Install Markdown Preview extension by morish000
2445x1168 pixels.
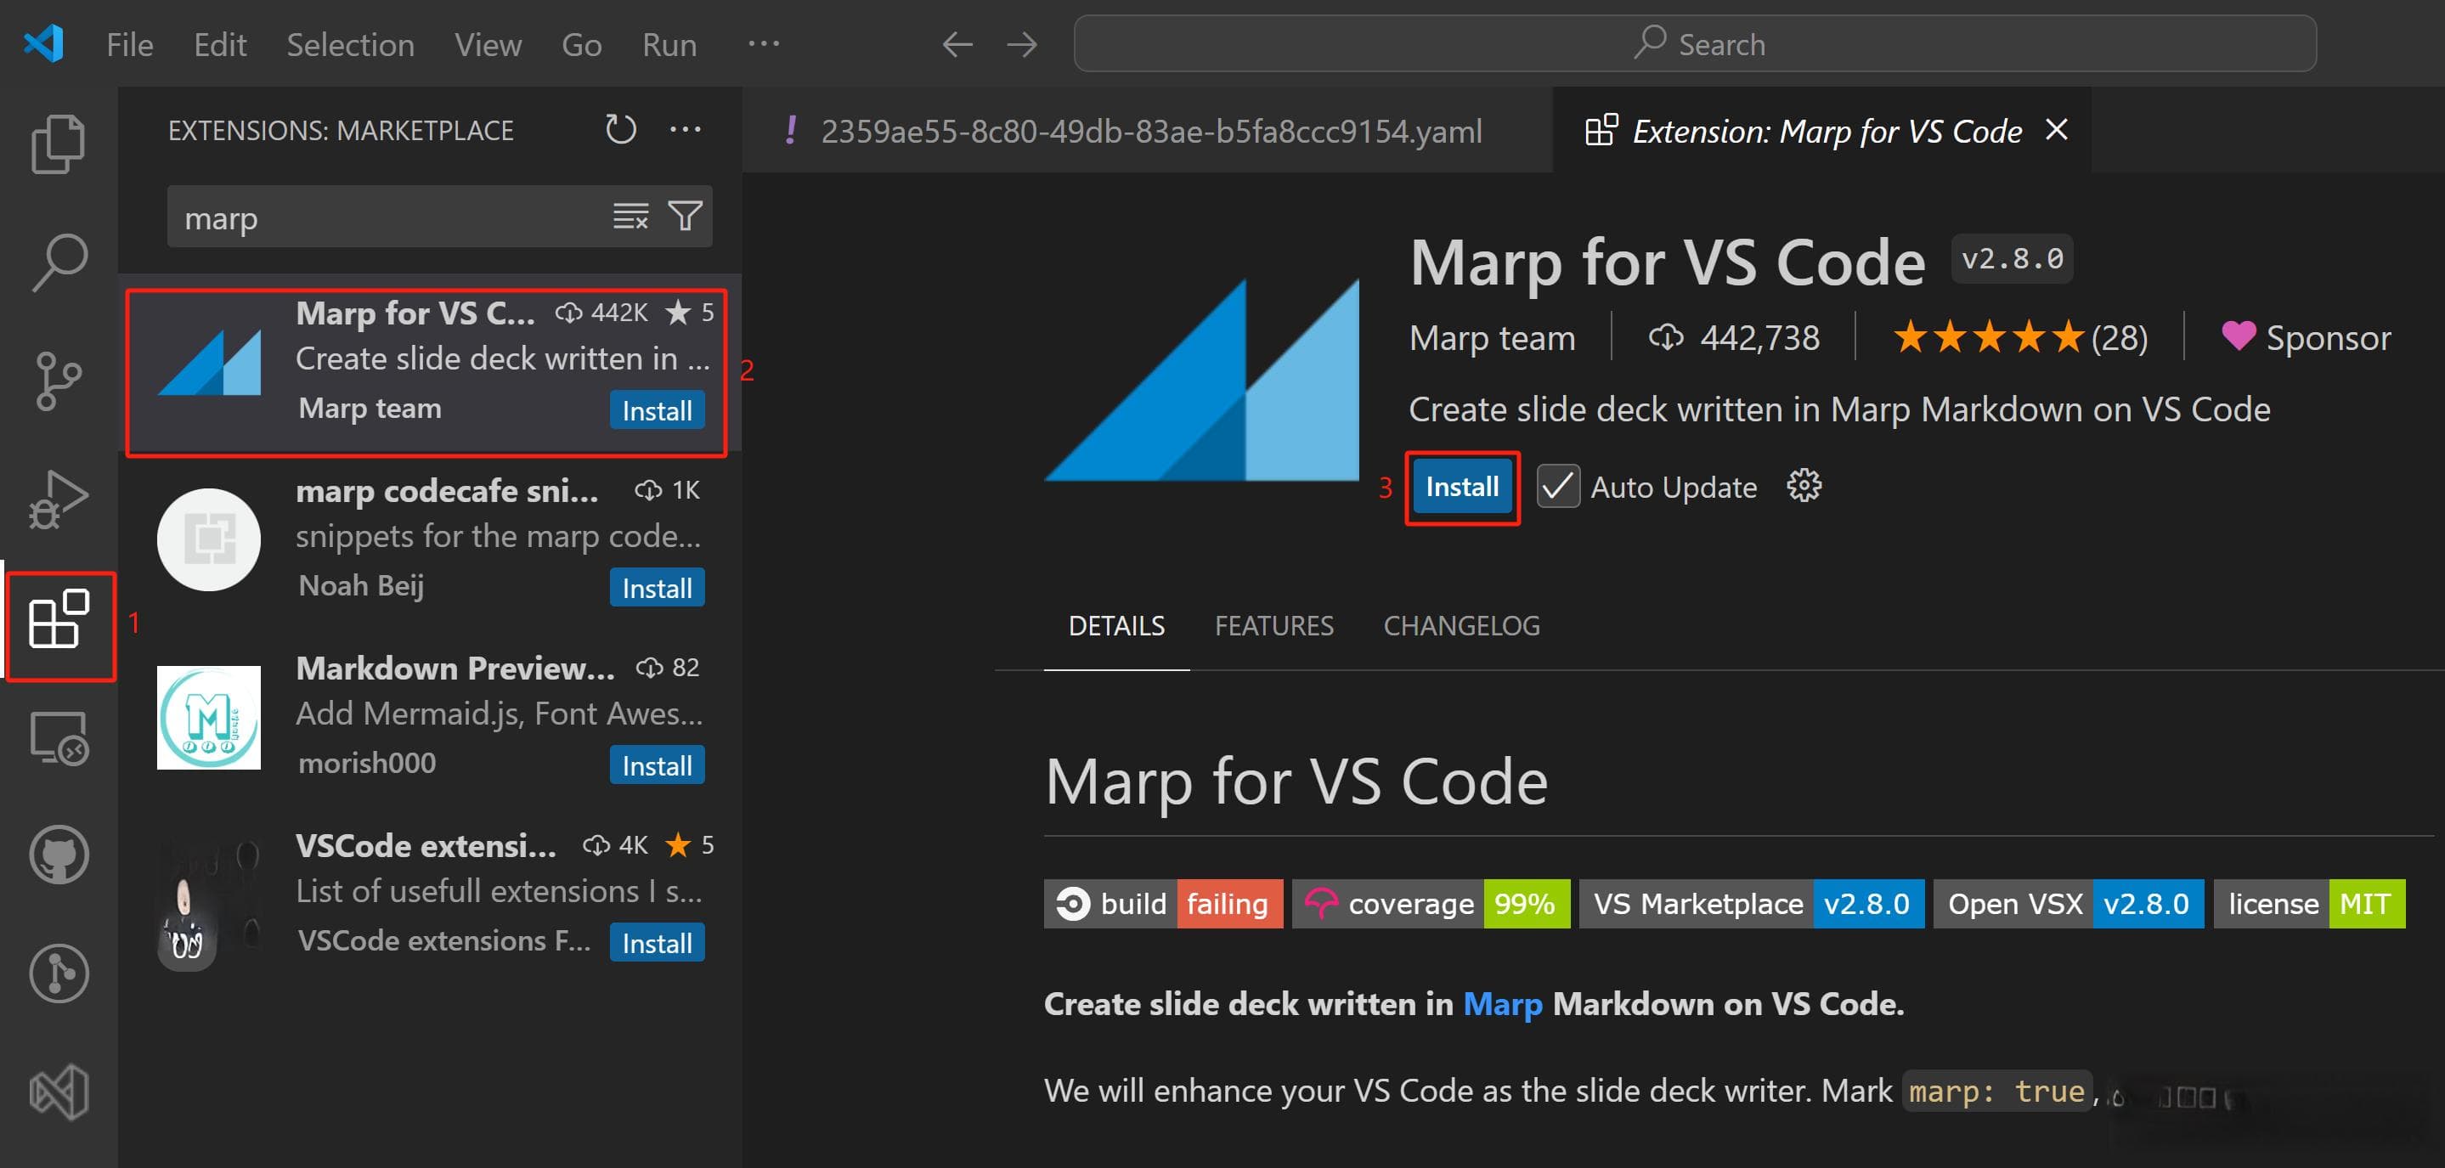coord(657,765)
